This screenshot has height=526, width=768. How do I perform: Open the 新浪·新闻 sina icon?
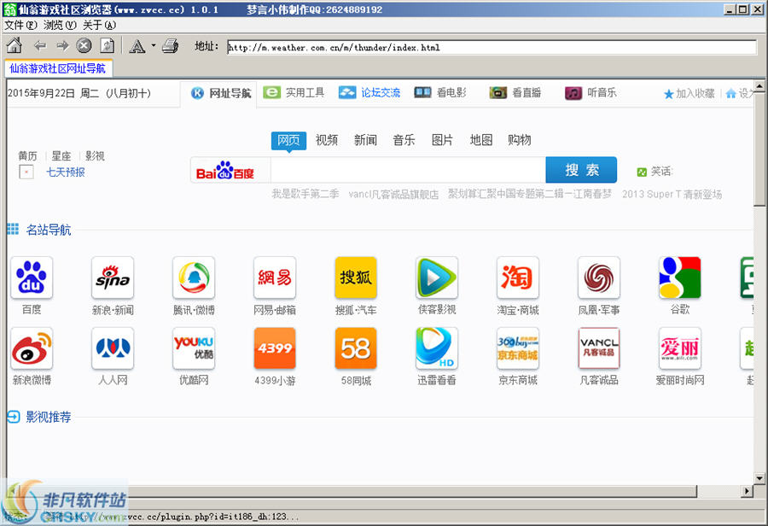point(113,278)
